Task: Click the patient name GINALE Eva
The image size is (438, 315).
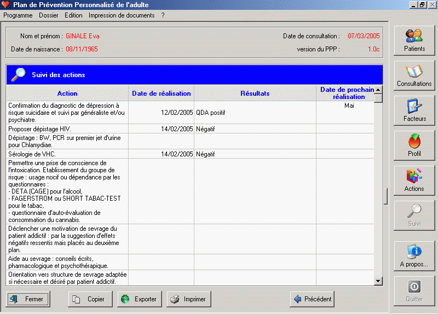Action: [83, 36]
